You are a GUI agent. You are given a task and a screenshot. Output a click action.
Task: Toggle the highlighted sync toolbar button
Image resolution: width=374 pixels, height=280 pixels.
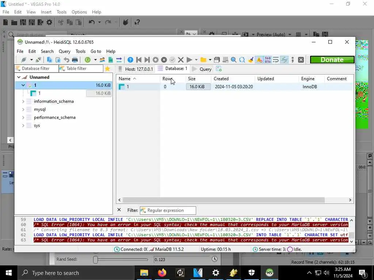(284, 60)
